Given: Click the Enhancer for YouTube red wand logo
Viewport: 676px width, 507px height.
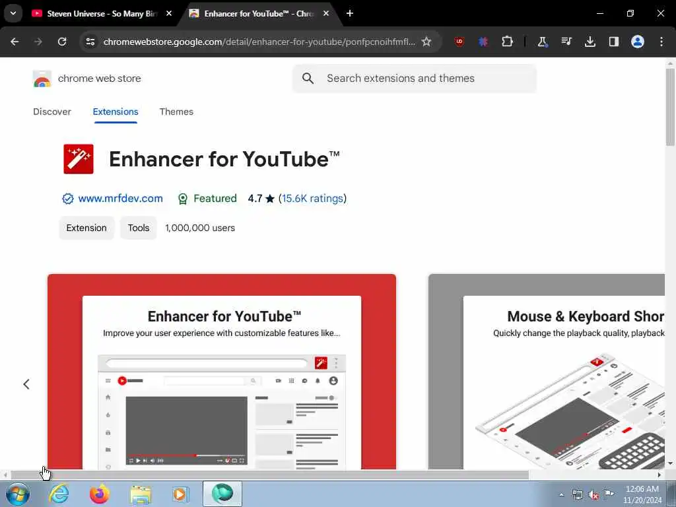Looking at the screenshot, I should pos(79,159).
